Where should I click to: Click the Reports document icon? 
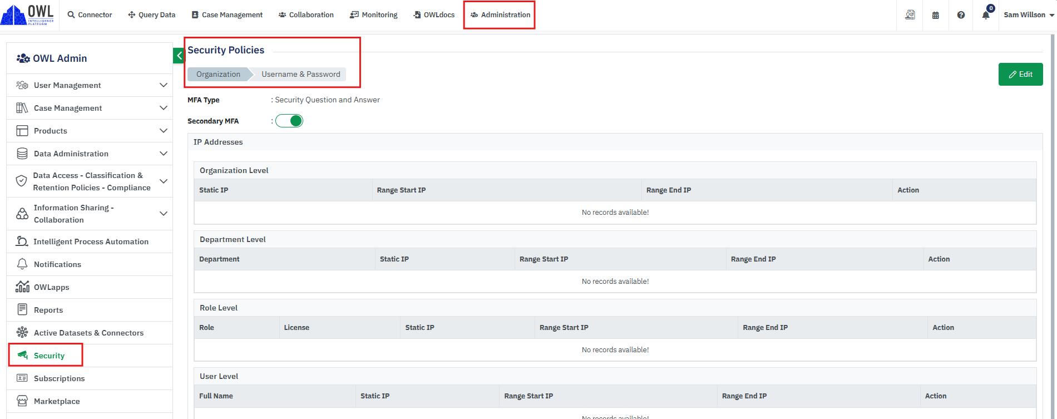pyautogui.click(x=22, y=309)
